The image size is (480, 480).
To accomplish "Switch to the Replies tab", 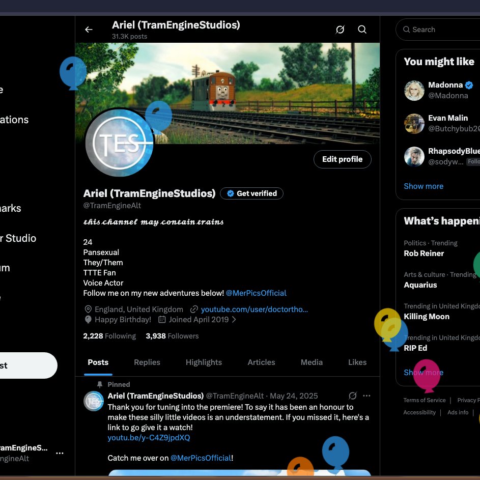I will click(x=147, y=362).
